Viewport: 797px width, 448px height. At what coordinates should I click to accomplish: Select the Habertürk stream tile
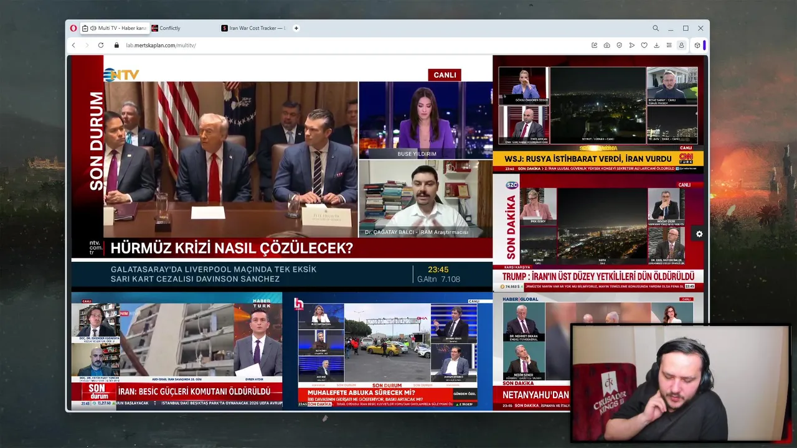click(x=176, y=350)
